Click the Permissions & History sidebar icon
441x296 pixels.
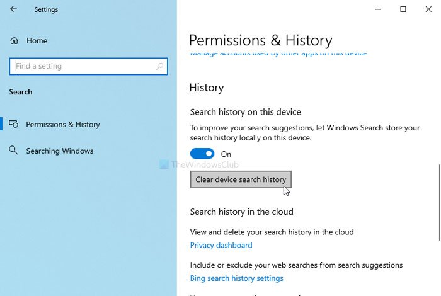click(14, 125)
